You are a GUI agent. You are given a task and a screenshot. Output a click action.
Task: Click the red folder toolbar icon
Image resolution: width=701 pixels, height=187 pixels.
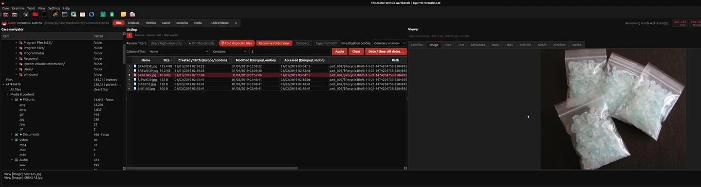tap(35, 14)
